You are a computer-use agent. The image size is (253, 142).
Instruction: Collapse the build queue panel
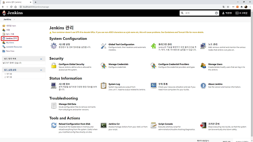[41, 59]
